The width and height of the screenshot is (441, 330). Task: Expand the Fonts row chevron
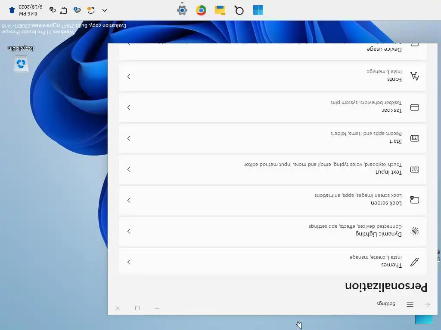[129, 76]
